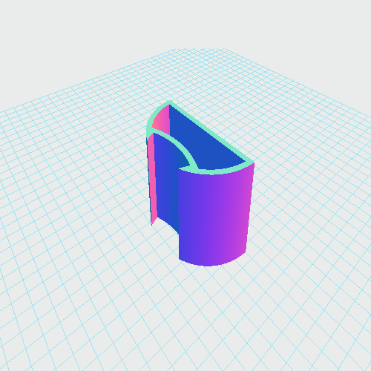
Task: Click the gray background above the grid
Action: click(x=185, y=24)
